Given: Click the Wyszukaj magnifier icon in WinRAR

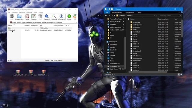Looking at the screenshot, I should tap(46, 17).
